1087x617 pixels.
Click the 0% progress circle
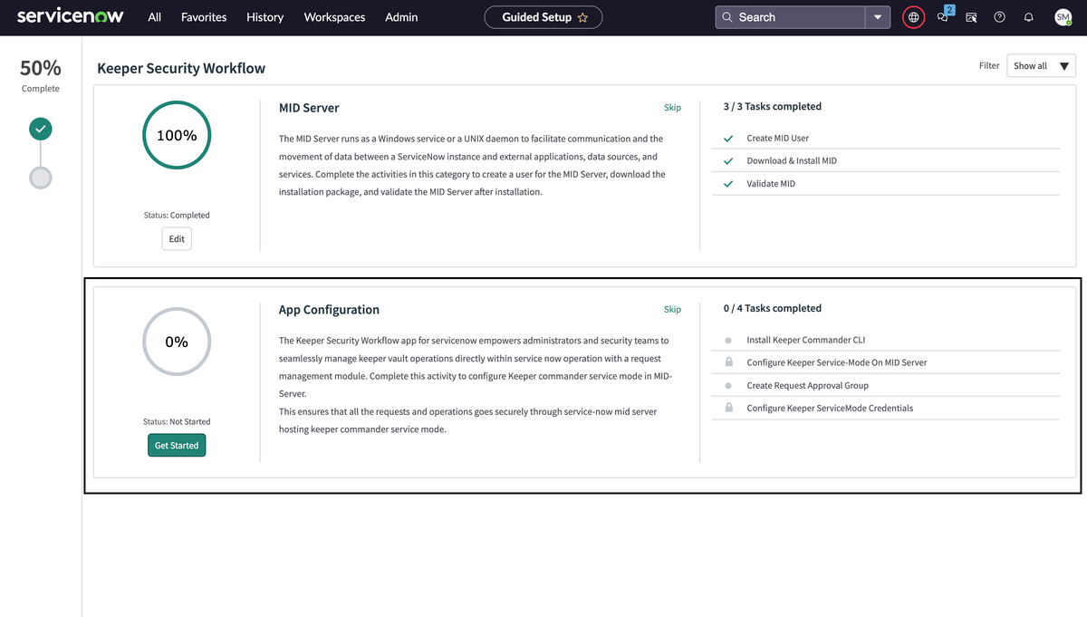pos(177,342)
